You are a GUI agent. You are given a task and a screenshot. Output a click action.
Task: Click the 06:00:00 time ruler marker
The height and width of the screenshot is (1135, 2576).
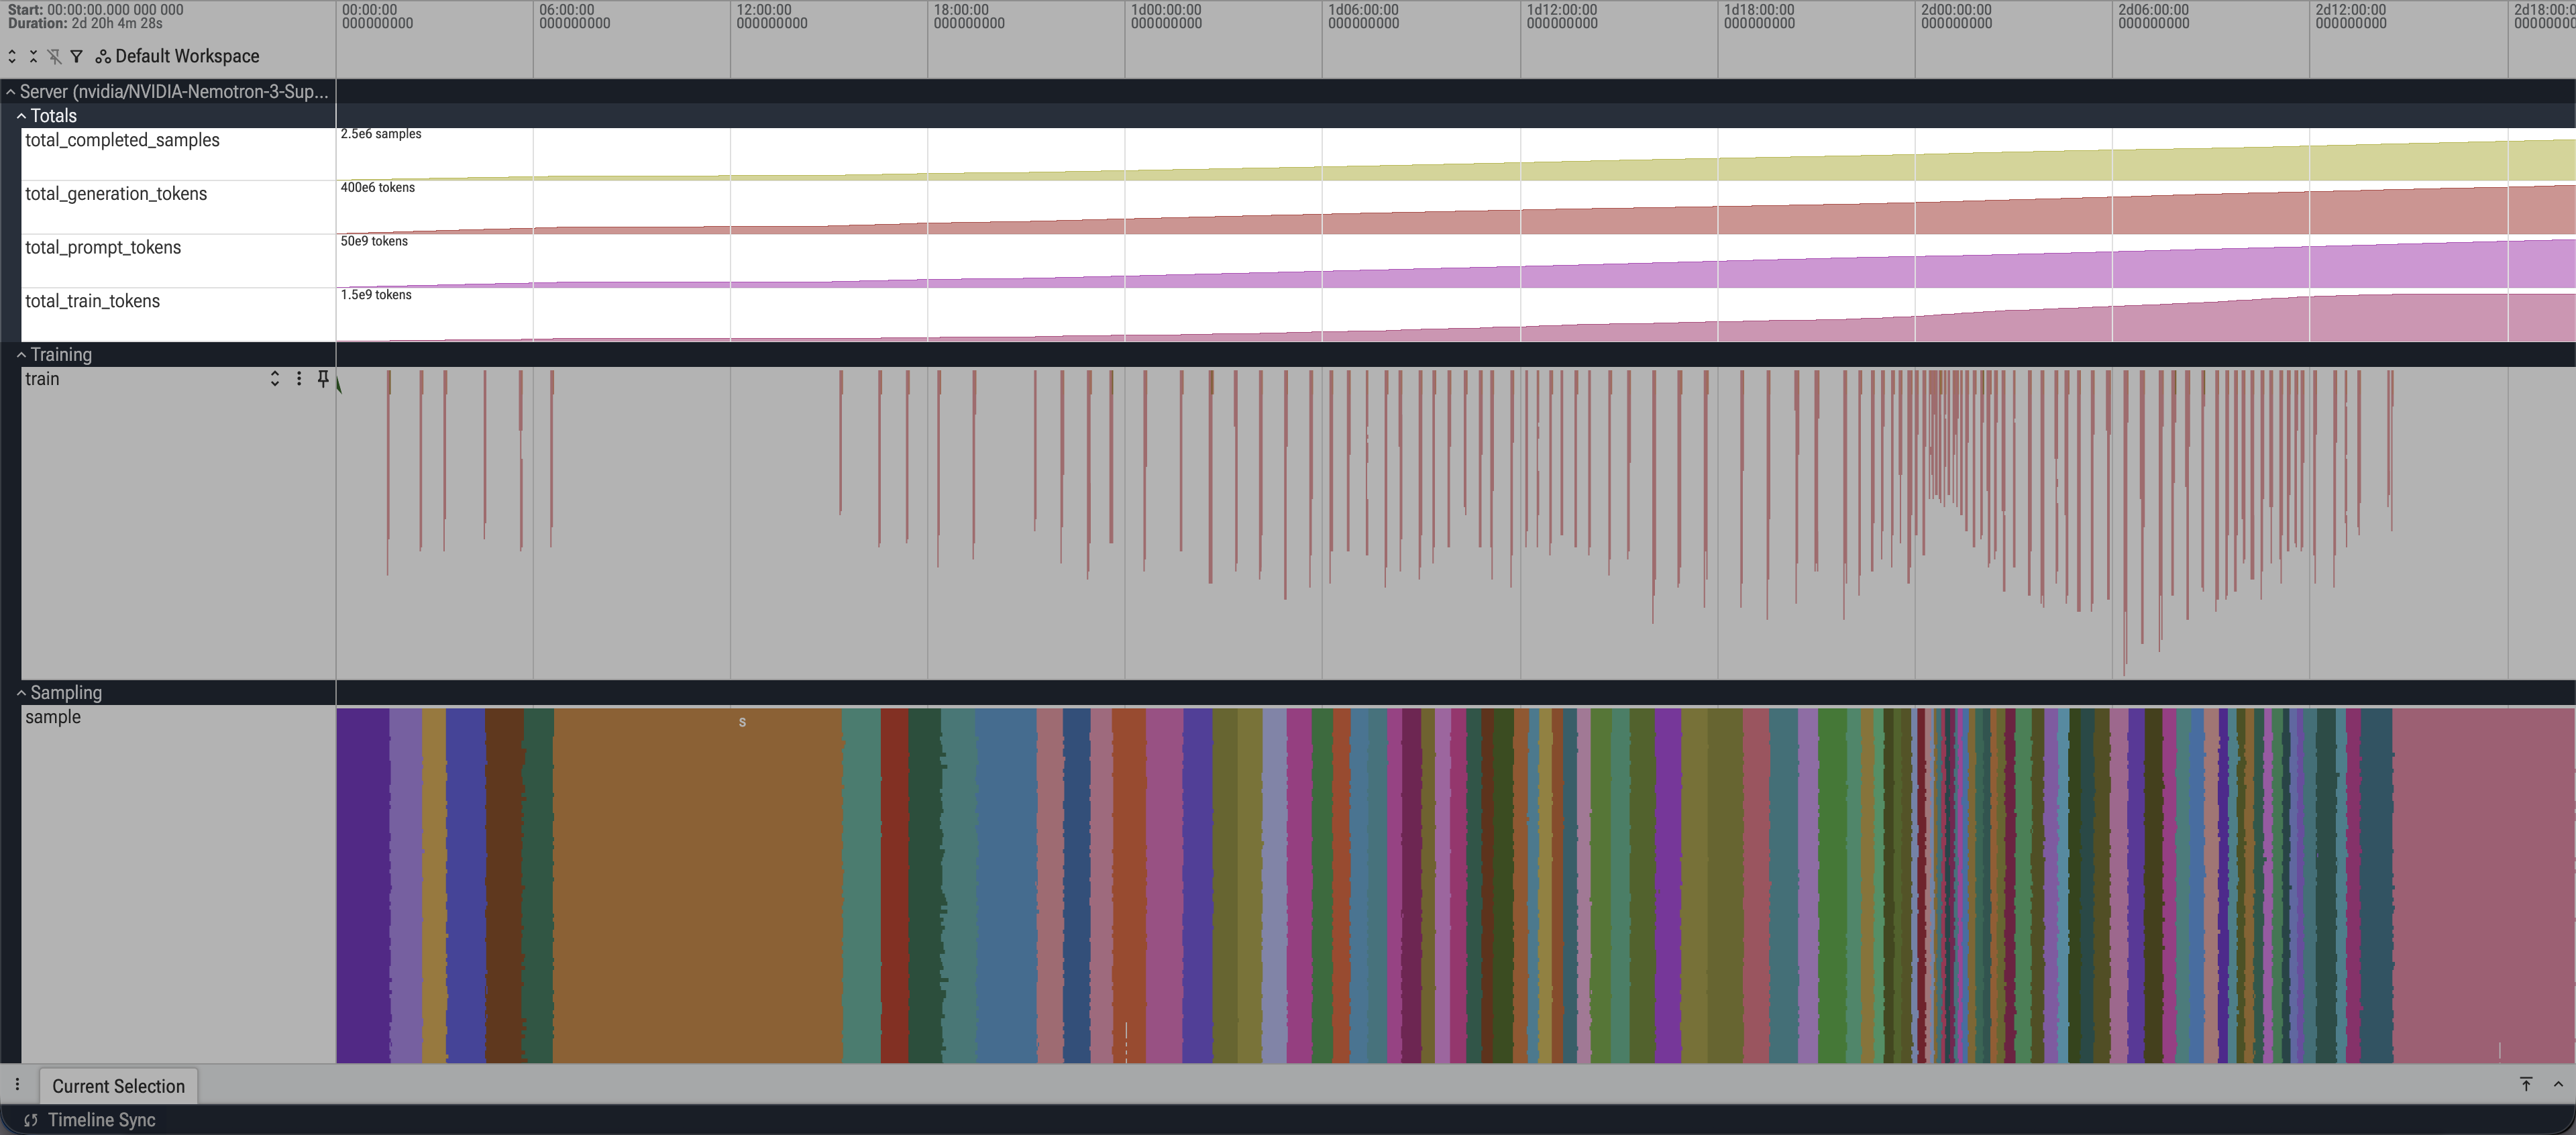(574, 16)
